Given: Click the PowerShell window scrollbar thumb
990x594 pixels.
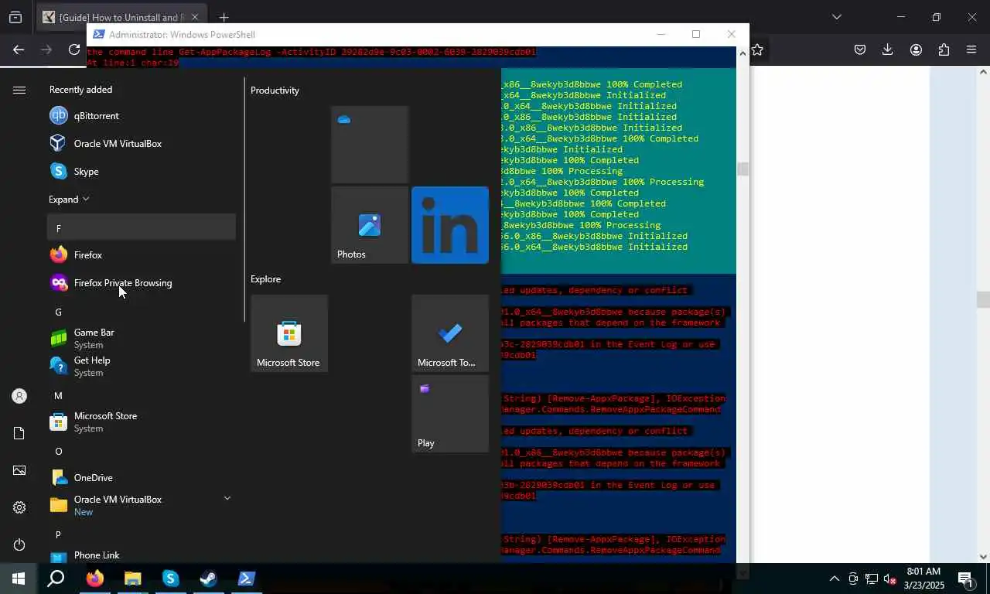Looking at the screenshot, I should tap(742, 169).
